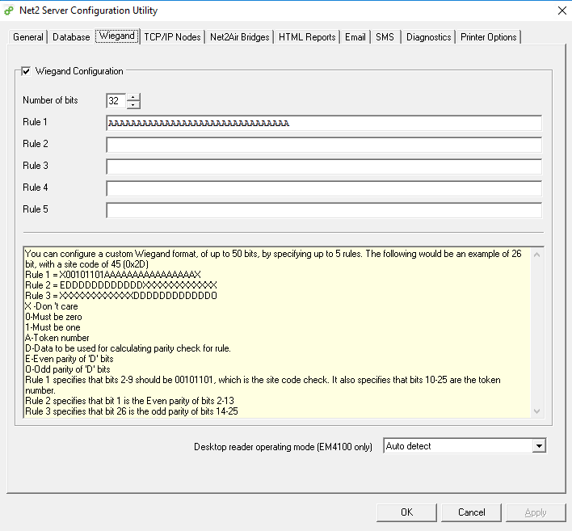Screen dimensions: 572x531
Task: Click the example 'Rule 2 = EDDDD...' line
Action: click(x=121, y=285)
